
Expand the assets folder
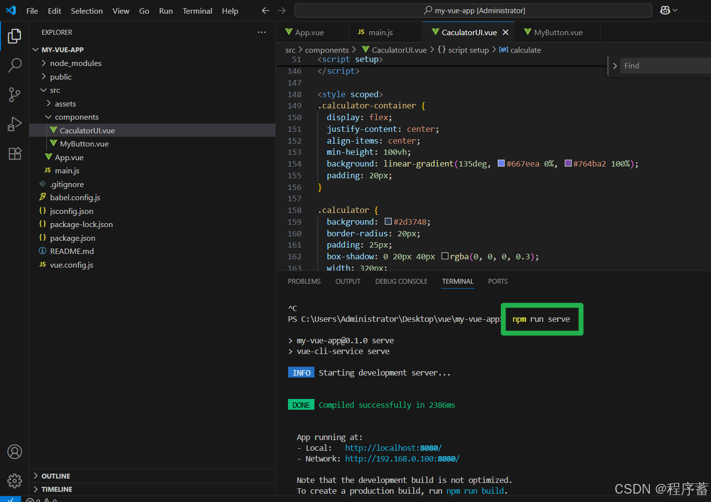point(152,104)
